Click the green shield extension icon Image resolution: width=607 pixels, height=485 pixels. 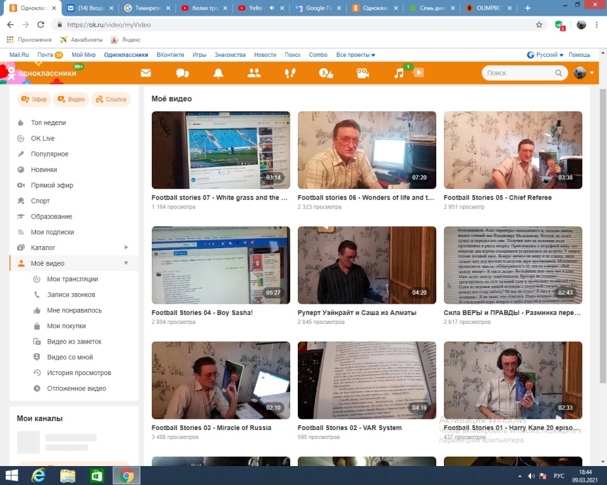click(560, 25)
